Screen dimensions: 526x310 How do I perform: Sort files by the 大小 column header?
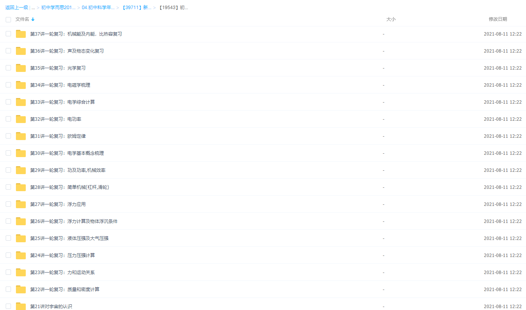coord(391,19)
